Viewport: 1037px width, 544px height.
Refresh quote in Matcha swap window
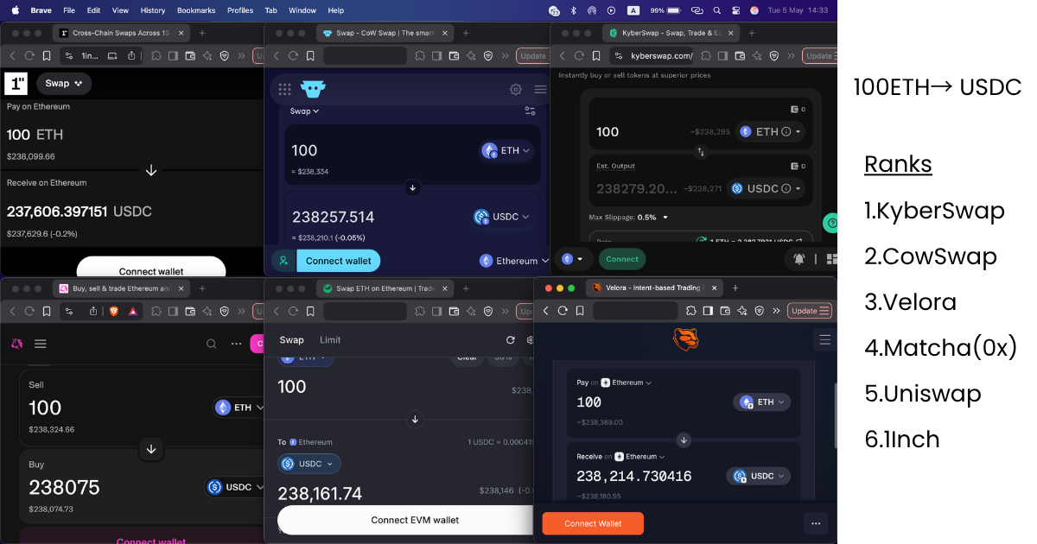click(510, 340)
